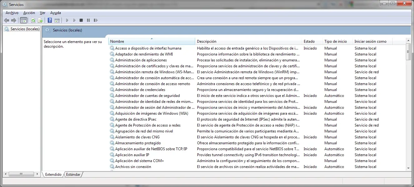Open the Acción menu
This screenshot has width=414, height=187.
(29, 13)
